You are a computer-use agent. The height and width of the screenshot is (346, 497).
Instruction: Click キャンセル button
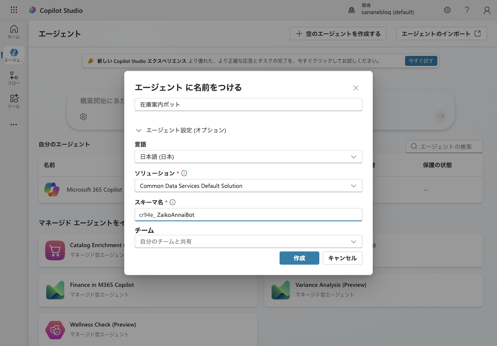[343, 258]
